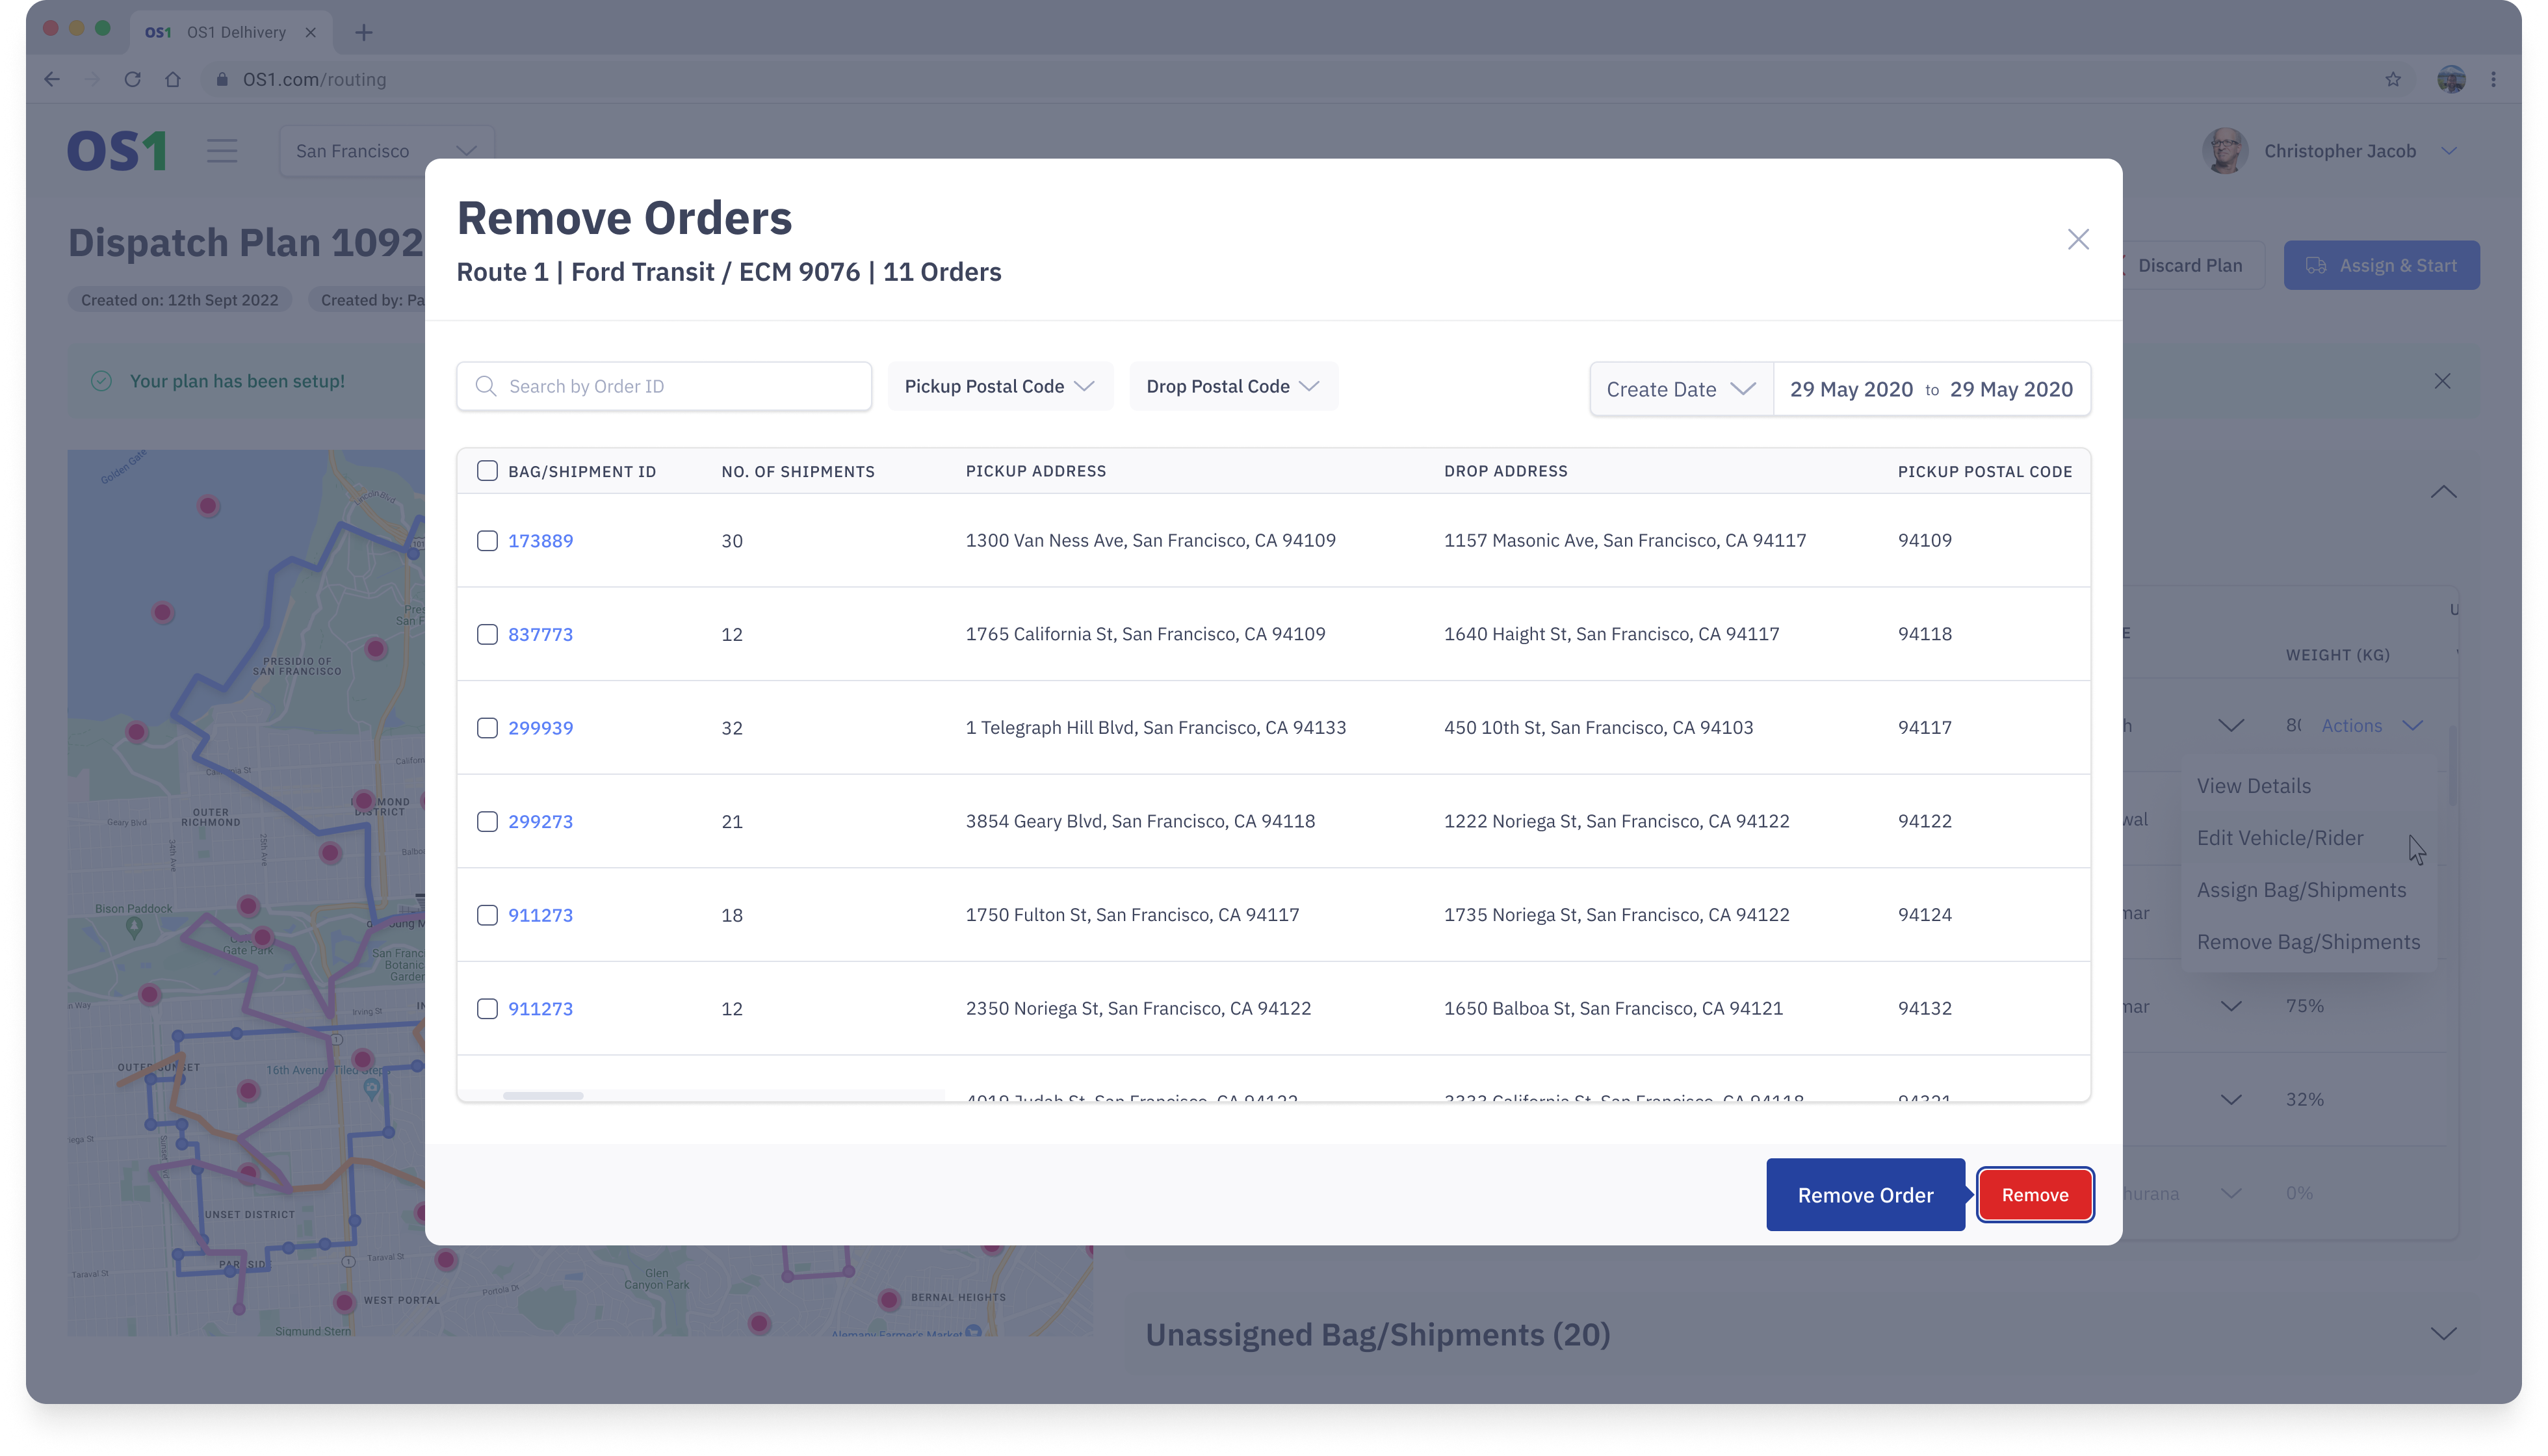The image size is (2548, 1456).
Task: Click the search magnifier icon in order search
Action: [486, 386]
